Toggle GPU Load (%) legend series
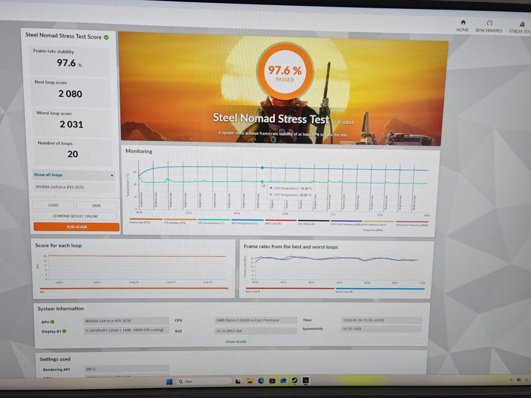531x398 pixels. point(280,222)
